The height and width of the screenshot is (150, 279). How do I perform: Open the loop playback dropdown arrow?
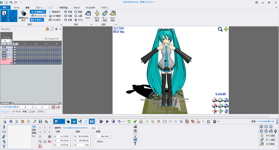(123, 122)
